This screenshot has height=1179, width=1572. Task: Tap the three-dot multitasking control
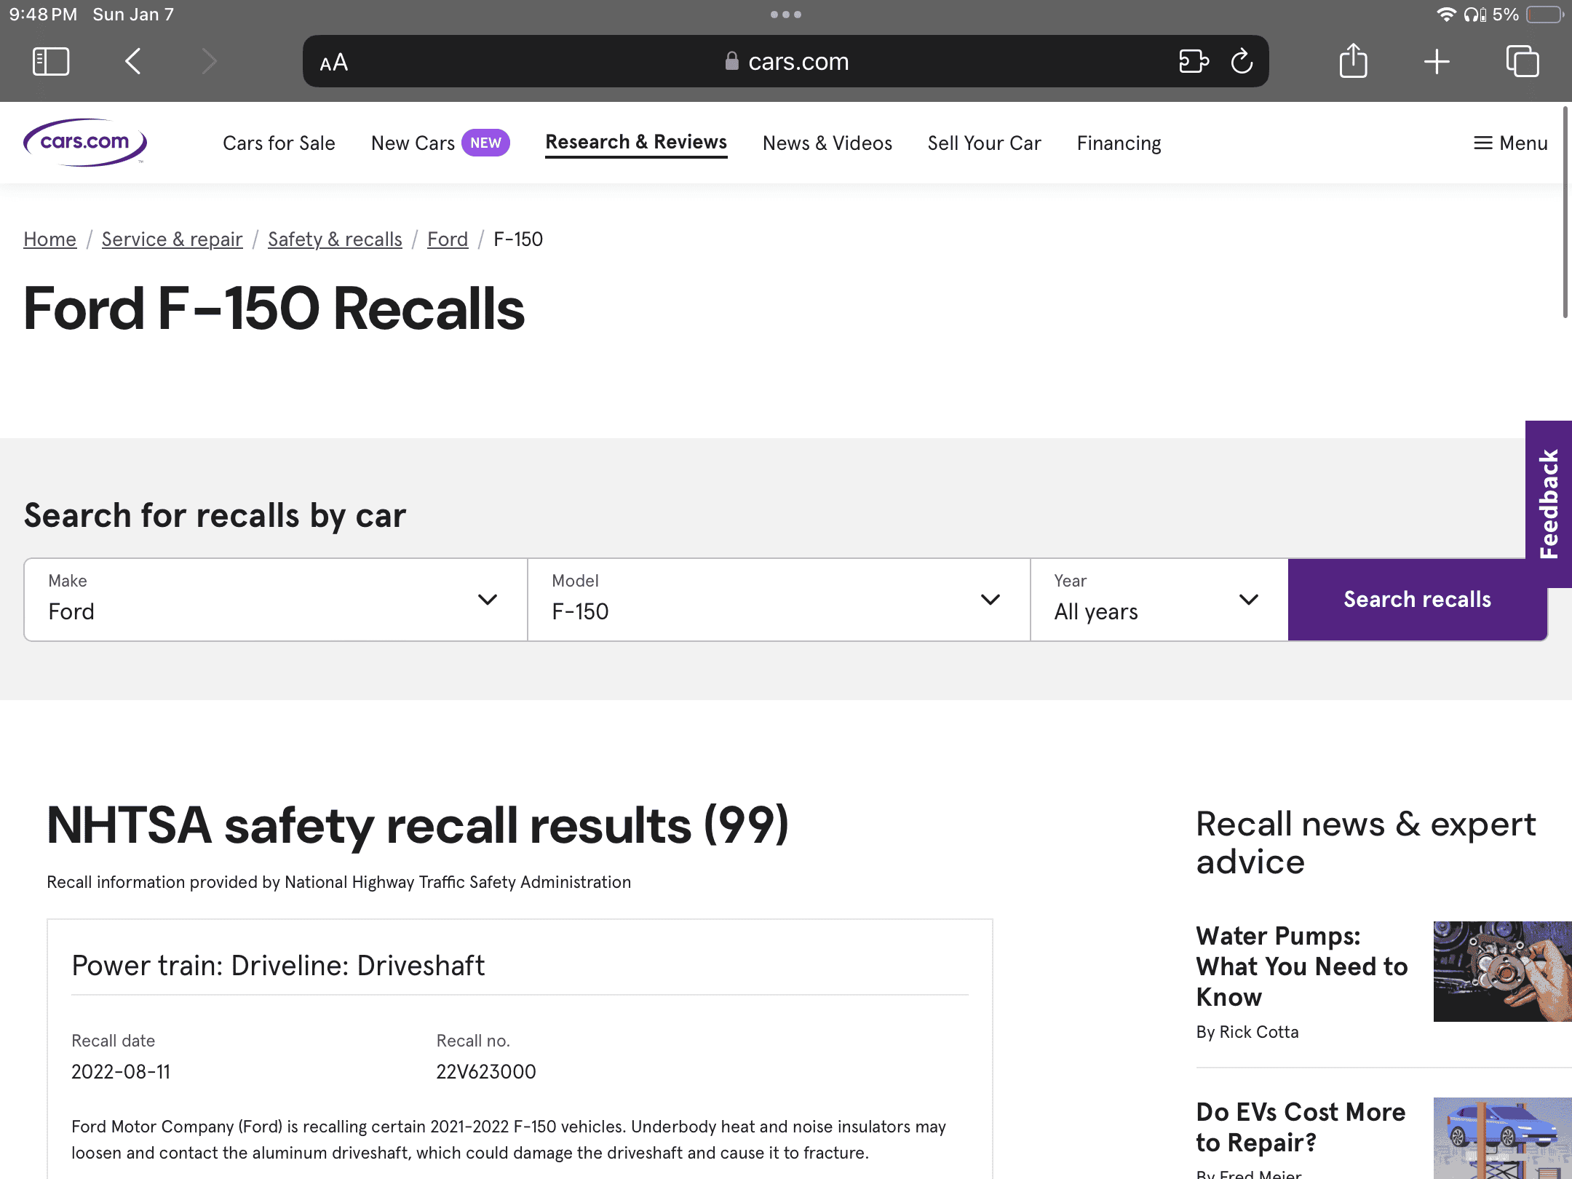[786, 15]
